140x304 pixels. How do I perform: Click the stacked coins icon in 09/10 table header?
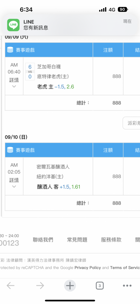(x=10, y=150)
